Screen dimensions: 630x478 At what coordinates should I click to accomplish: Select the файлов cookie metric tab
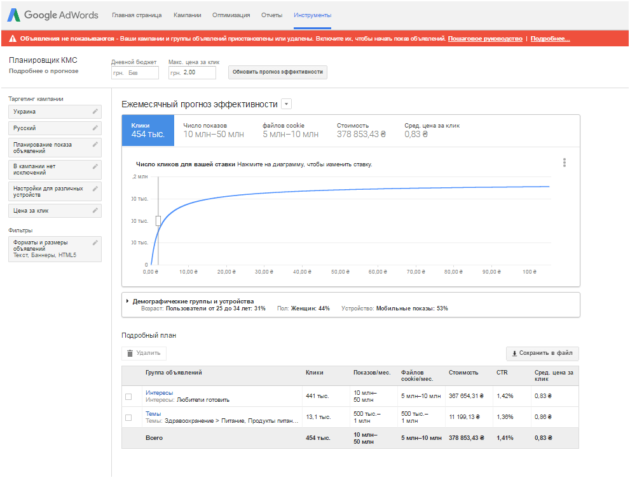click(291, 130)
